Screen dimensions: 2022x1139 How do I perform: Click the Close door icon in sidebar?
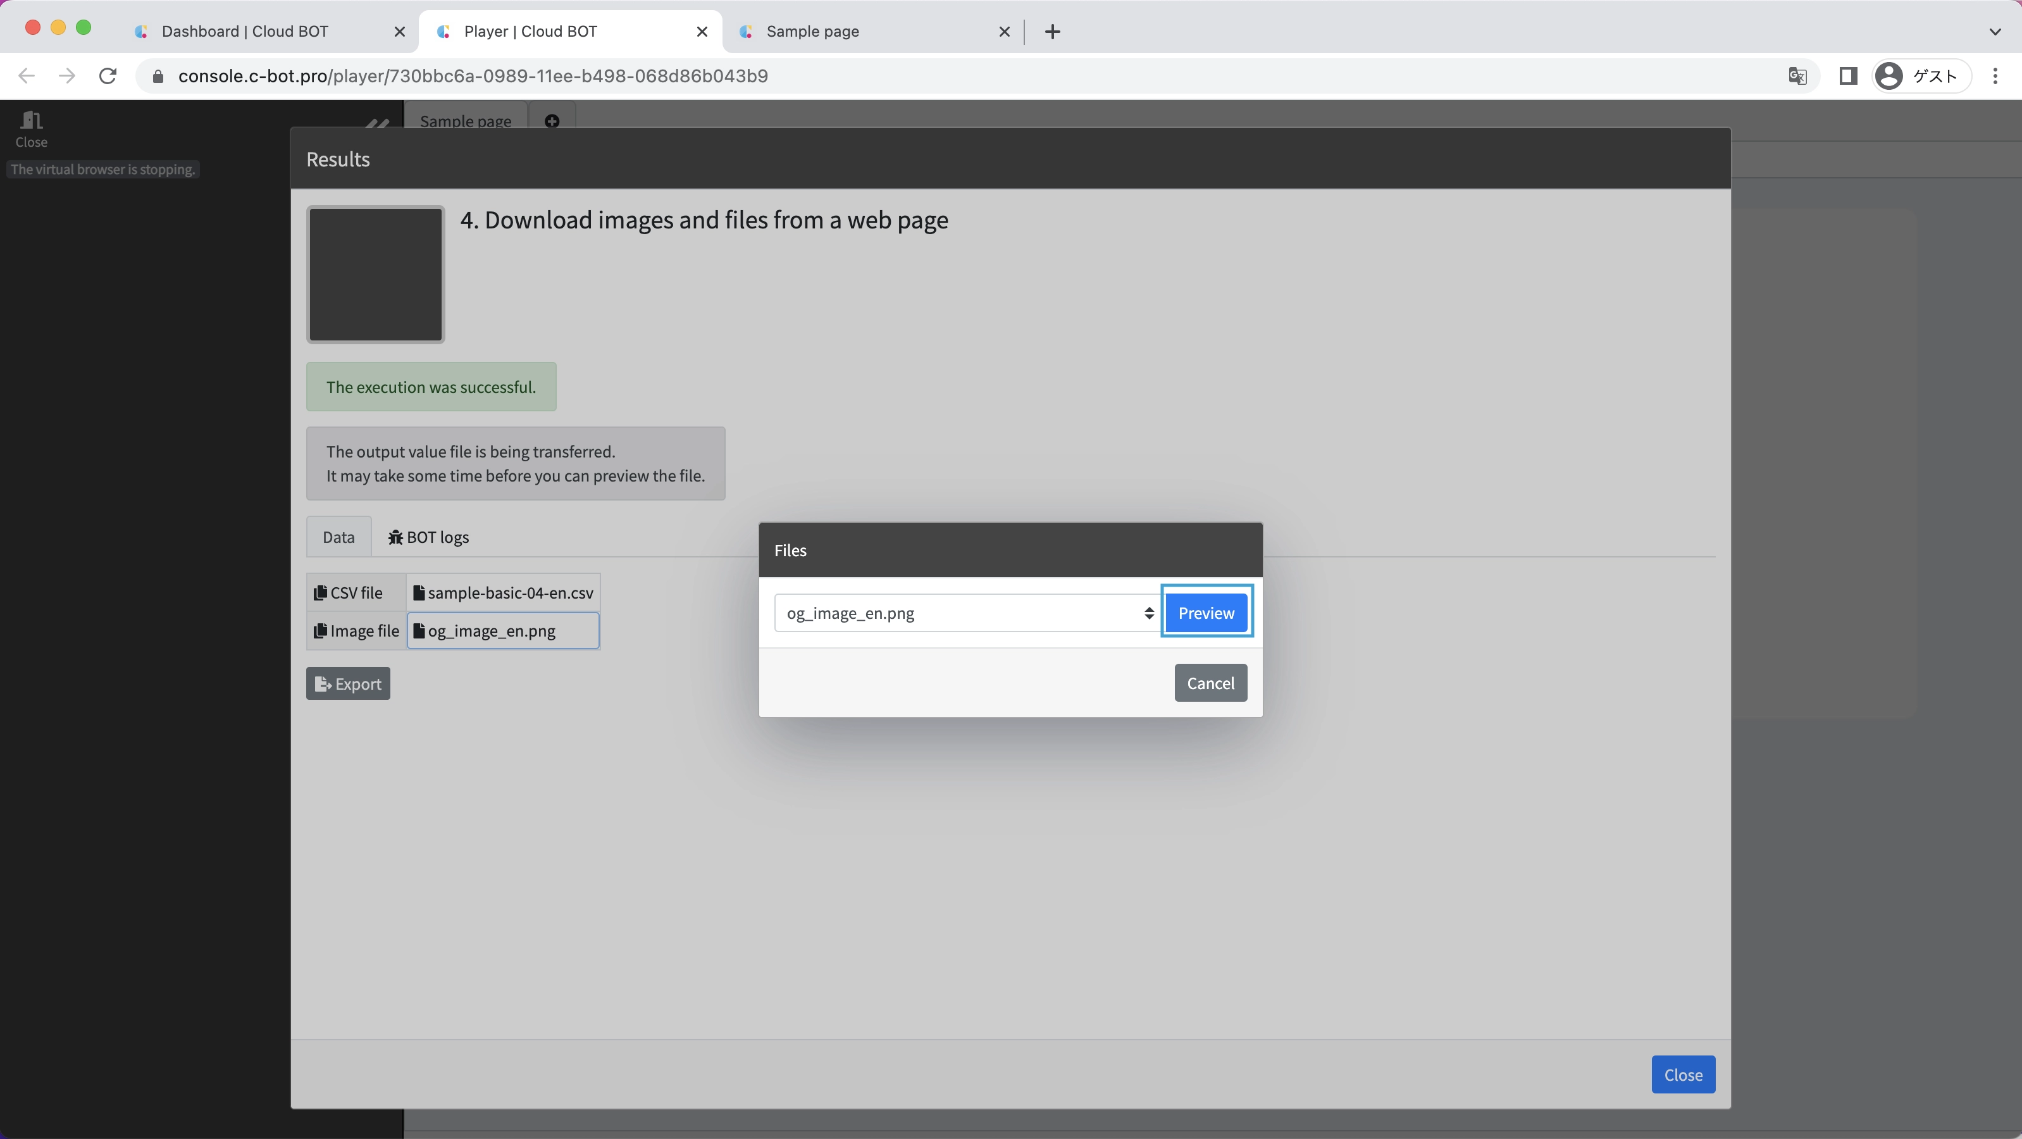pos(32,121)
